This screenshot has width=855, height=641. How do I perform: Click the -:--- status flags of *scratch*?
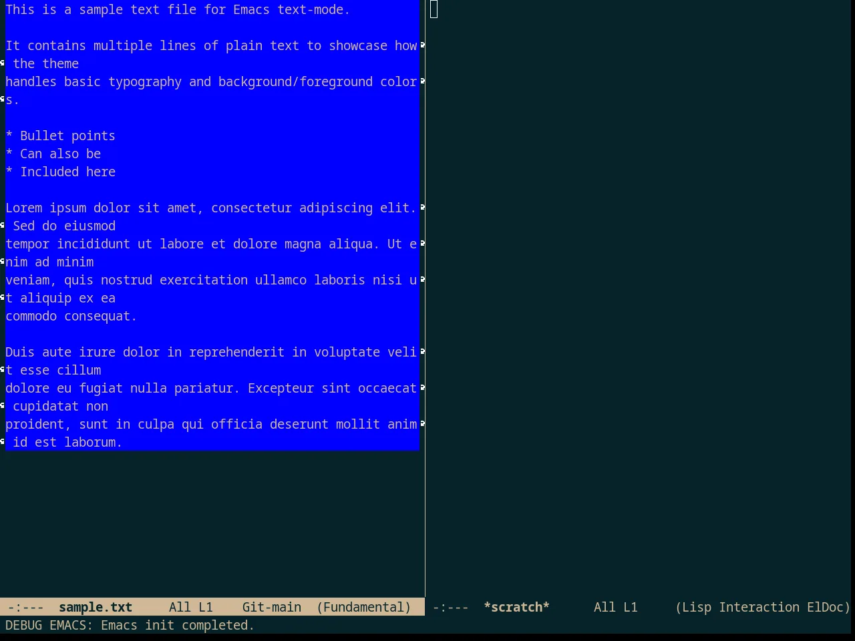451,607
